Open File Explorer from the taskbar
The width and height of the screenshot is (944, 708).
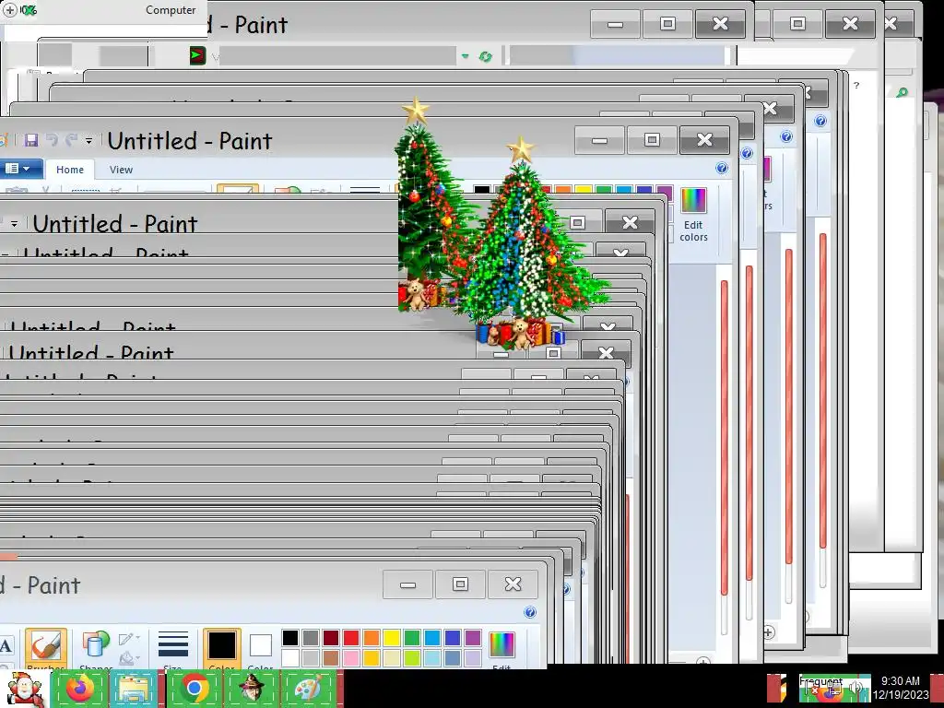pos(134,688)
